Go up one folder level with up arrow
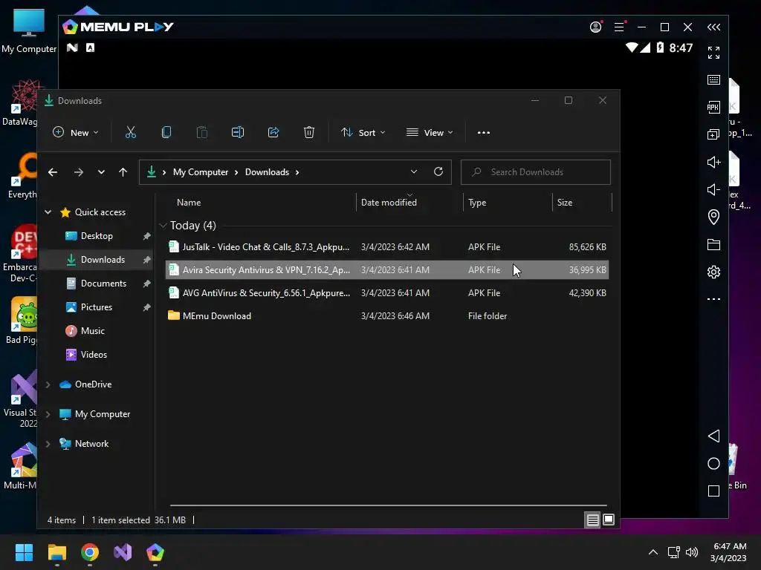Image resolution: width=761 pixels, height=570 pixels. point(123,172)
